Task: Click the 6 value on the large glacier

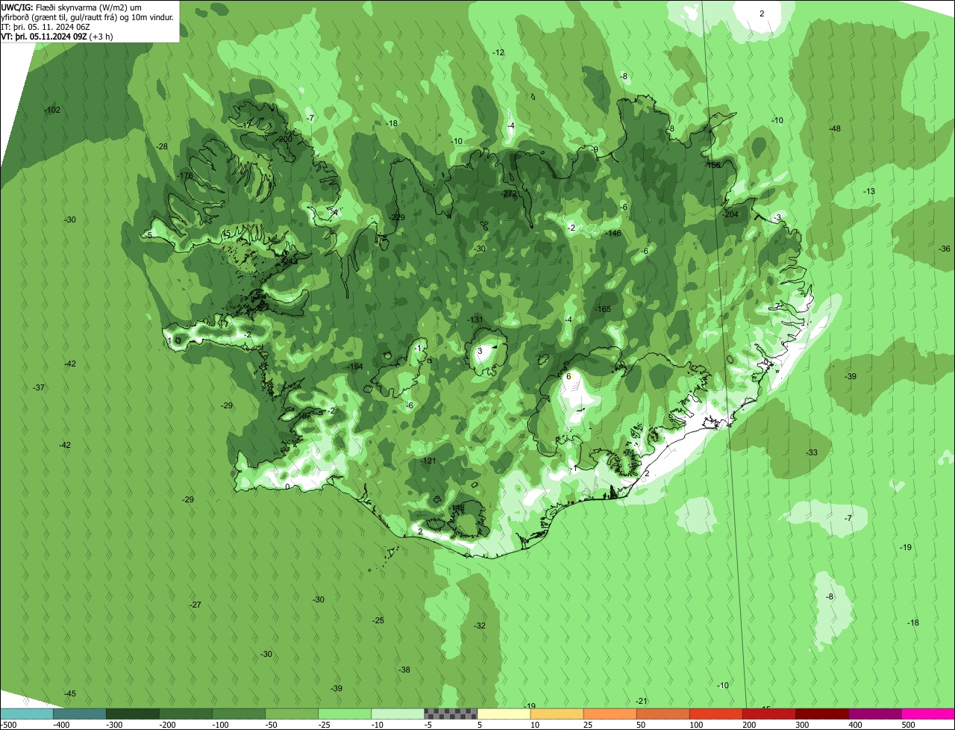Action: (569, 377)
